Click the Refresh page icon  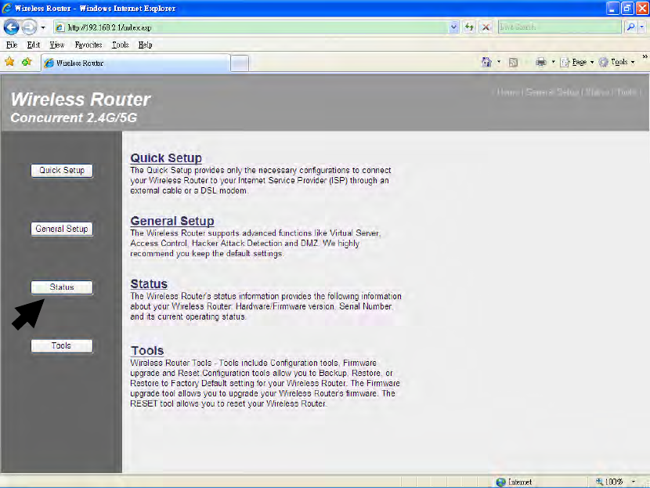pyautogui.click(x=469, y=27)
